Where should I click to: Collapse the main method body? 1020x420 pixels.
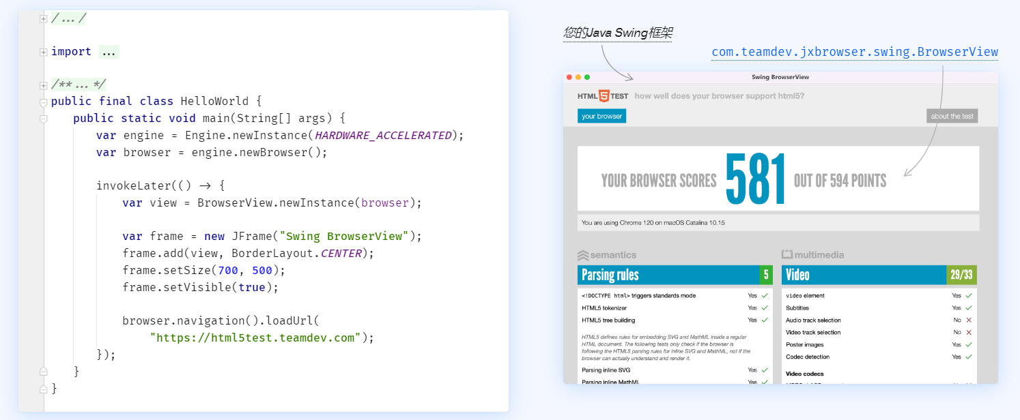coord(44,119)
